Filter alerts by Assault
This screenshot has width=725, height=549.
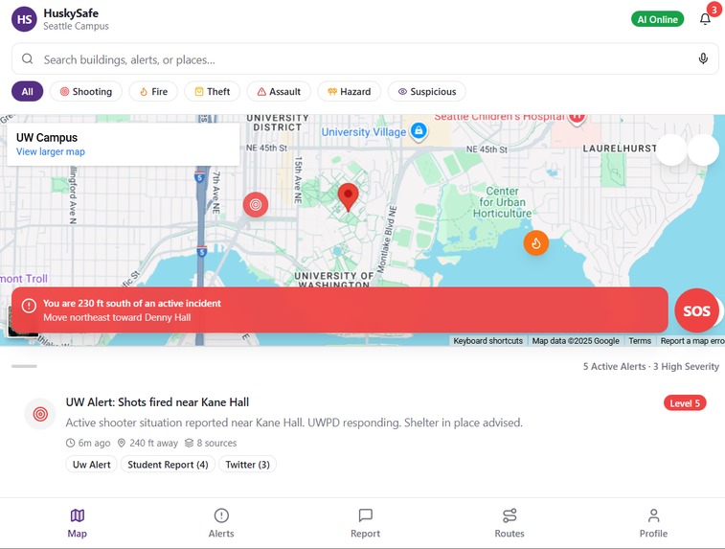(279, 92)
